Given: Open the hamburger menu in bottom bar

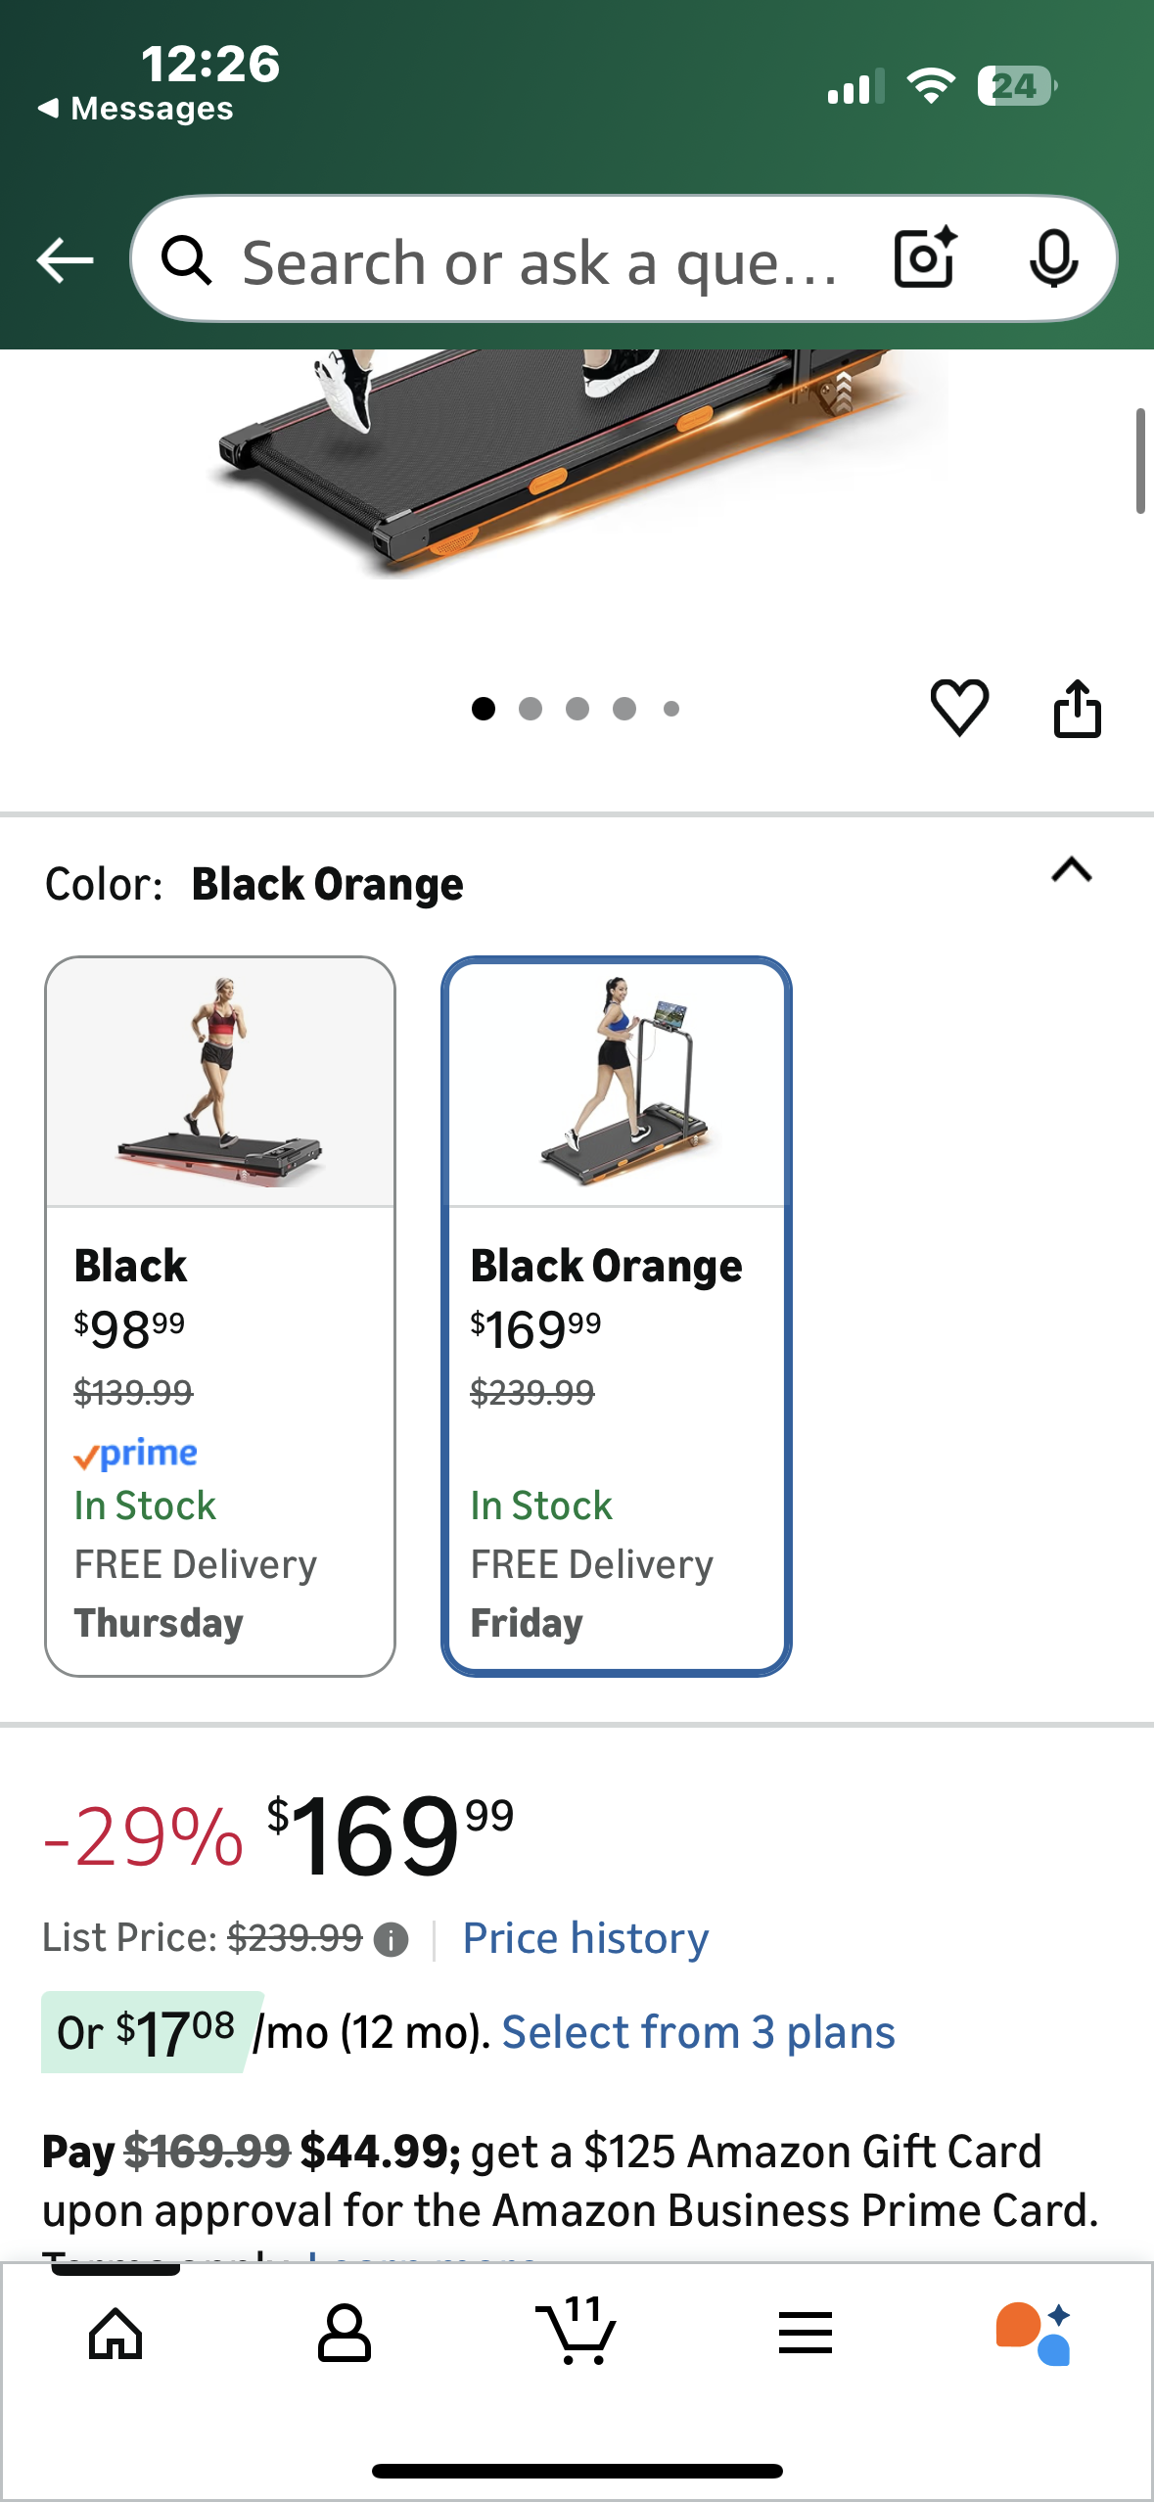Looking at the screenshot, I should coord(806,2334).
